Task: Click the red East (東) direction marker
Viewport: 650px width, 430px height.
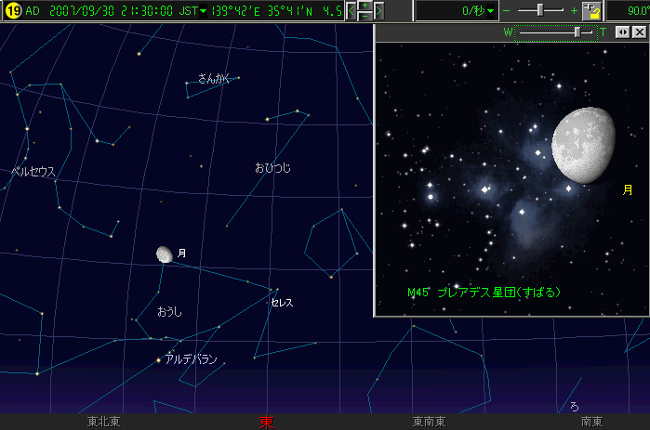Action: (x=266, y=422)
